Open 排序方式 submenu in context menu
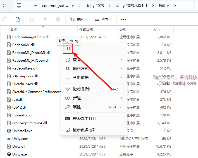This screenshot has height=158, width=198. (94, 69)
